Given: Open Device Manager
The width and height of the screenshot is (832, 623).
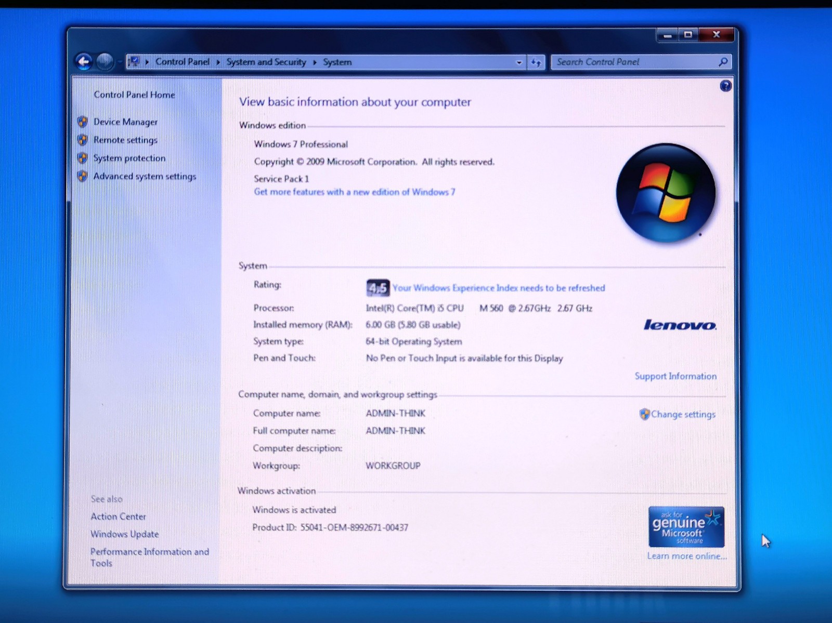Looking at the screenshot, I should 125,122.
